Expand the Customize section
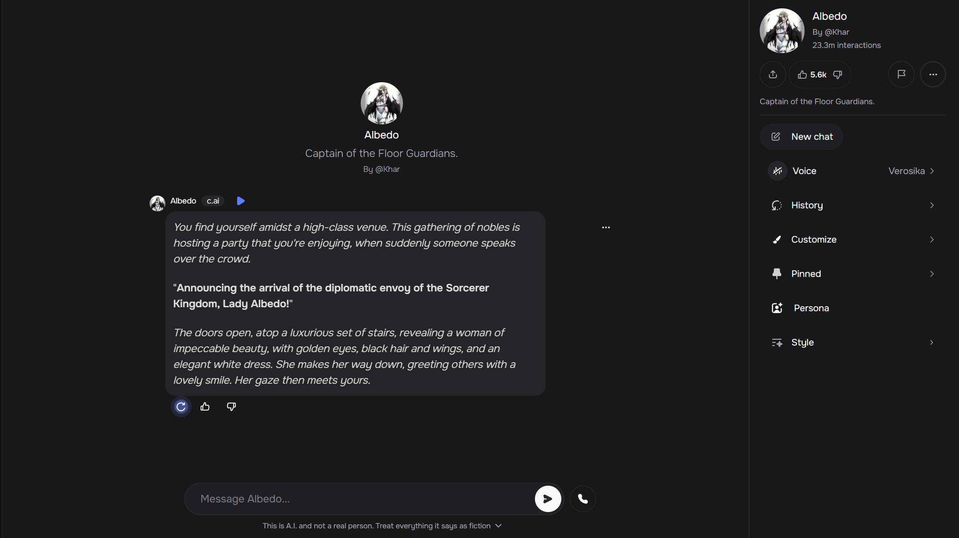The image size is (959, 538). coord(853,240)
